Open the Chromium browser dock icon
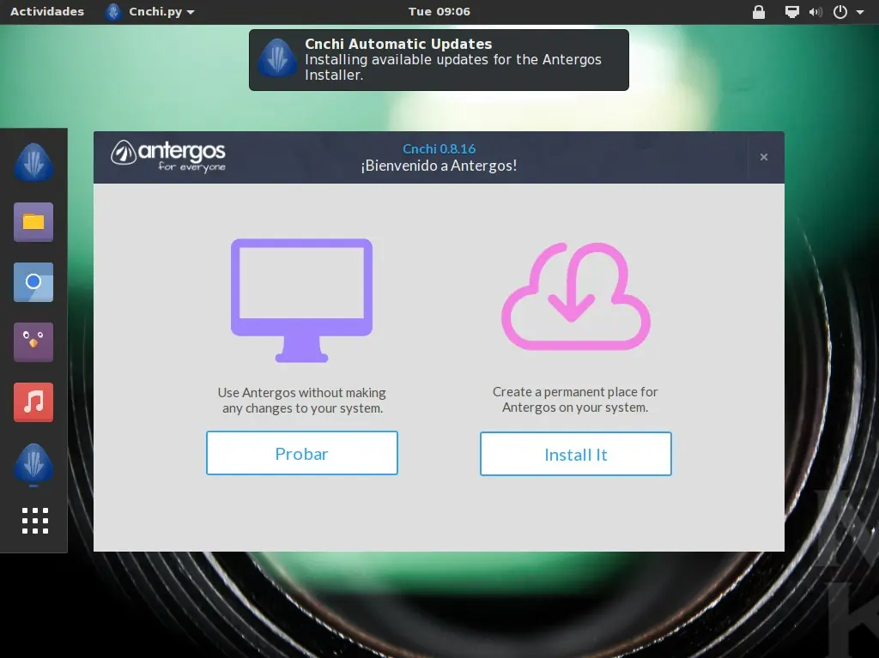Screen dimensions: 879x658 click(33, 282)
